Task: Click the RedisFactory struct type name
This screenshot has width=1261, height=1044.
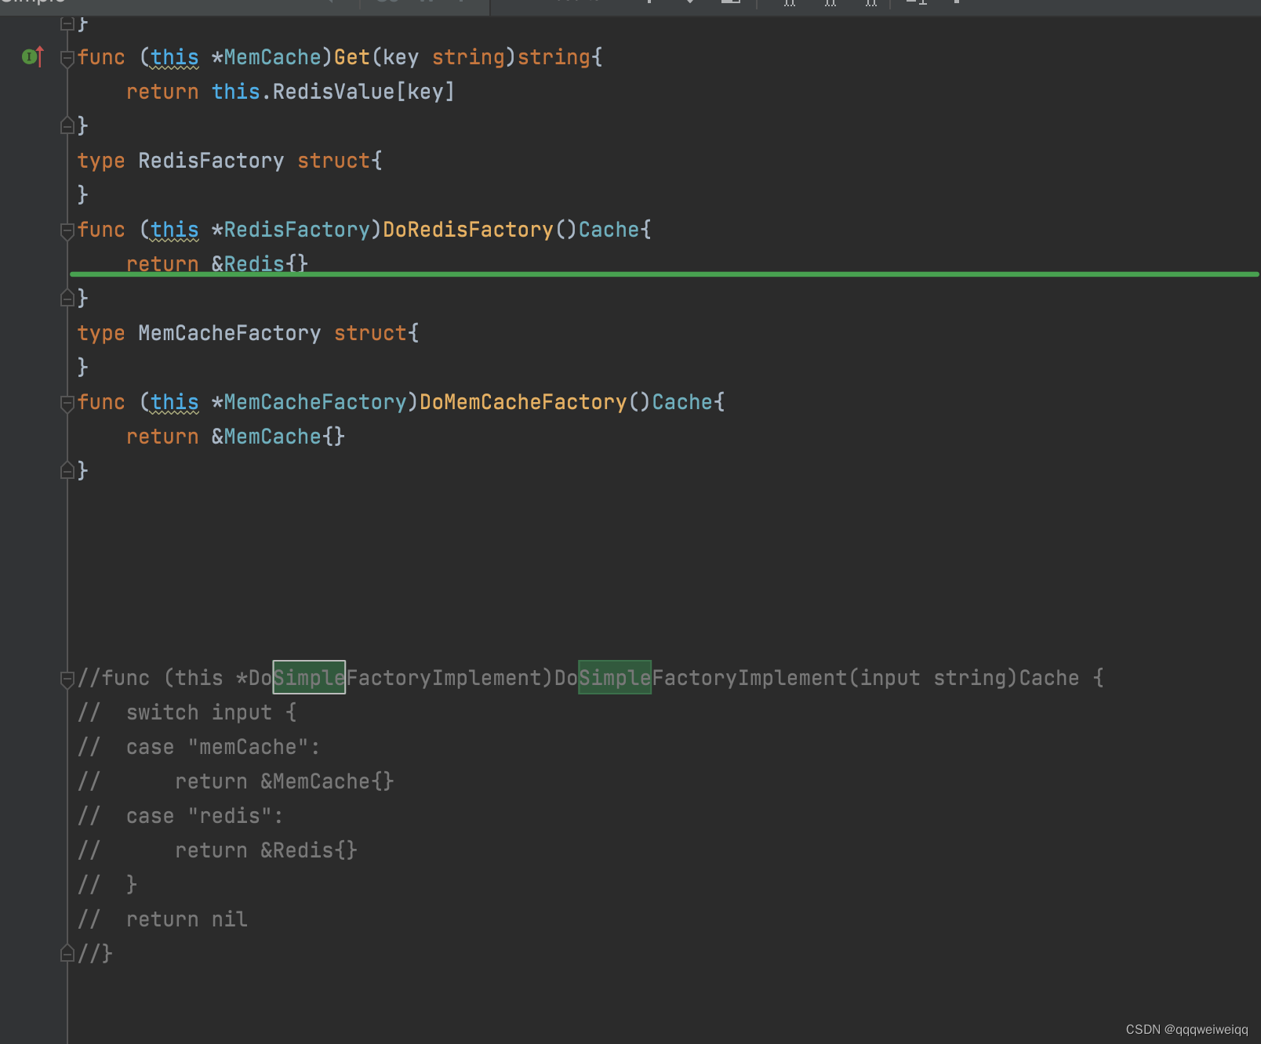Action: [x=211, y=161]
